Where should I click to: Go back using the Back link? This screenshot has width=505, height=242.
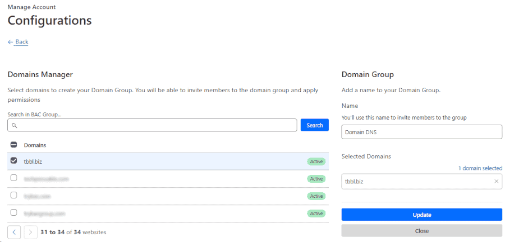[18, 42]
